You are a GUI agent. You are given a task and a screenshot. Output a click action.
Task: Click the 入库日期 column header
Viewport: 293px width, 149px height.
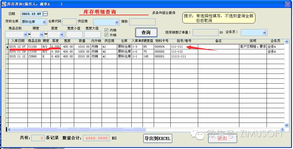click(x=18, y=41)
